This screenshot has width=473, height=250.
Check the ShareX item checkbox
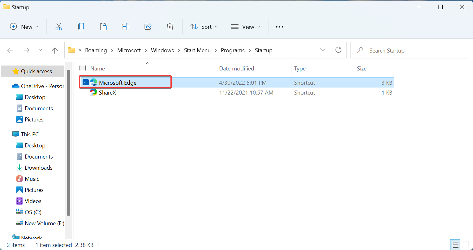tap(86, 92)
